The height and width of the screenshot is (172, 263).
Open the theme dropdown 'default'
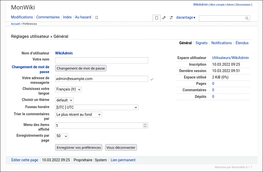(x=64, y=100)
